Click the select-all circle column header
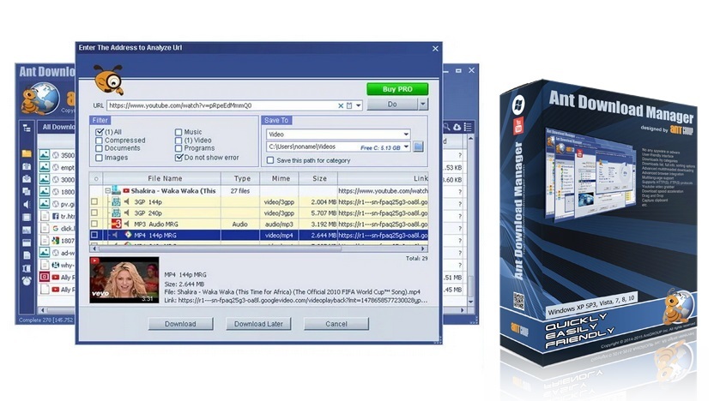 (96, 179)
